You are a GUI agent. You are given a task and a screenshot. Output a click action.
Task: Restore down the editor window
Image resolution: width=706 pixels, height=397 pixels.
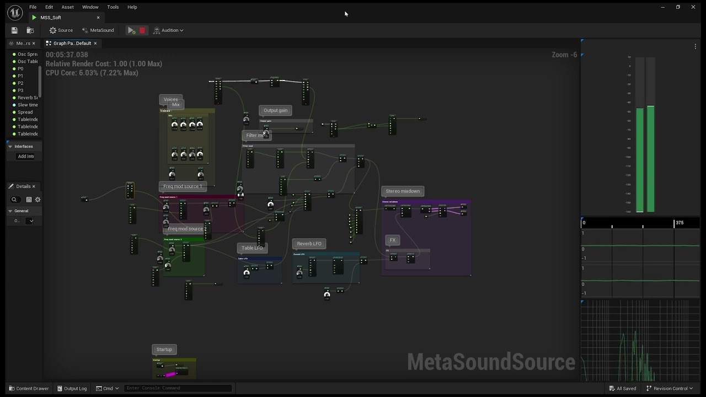click(678, 7)
